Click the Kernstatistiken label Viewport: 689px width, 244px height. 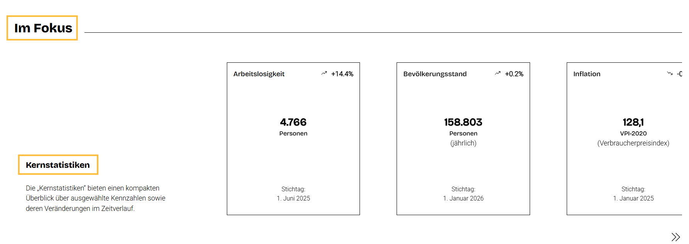tap(58, 165)
